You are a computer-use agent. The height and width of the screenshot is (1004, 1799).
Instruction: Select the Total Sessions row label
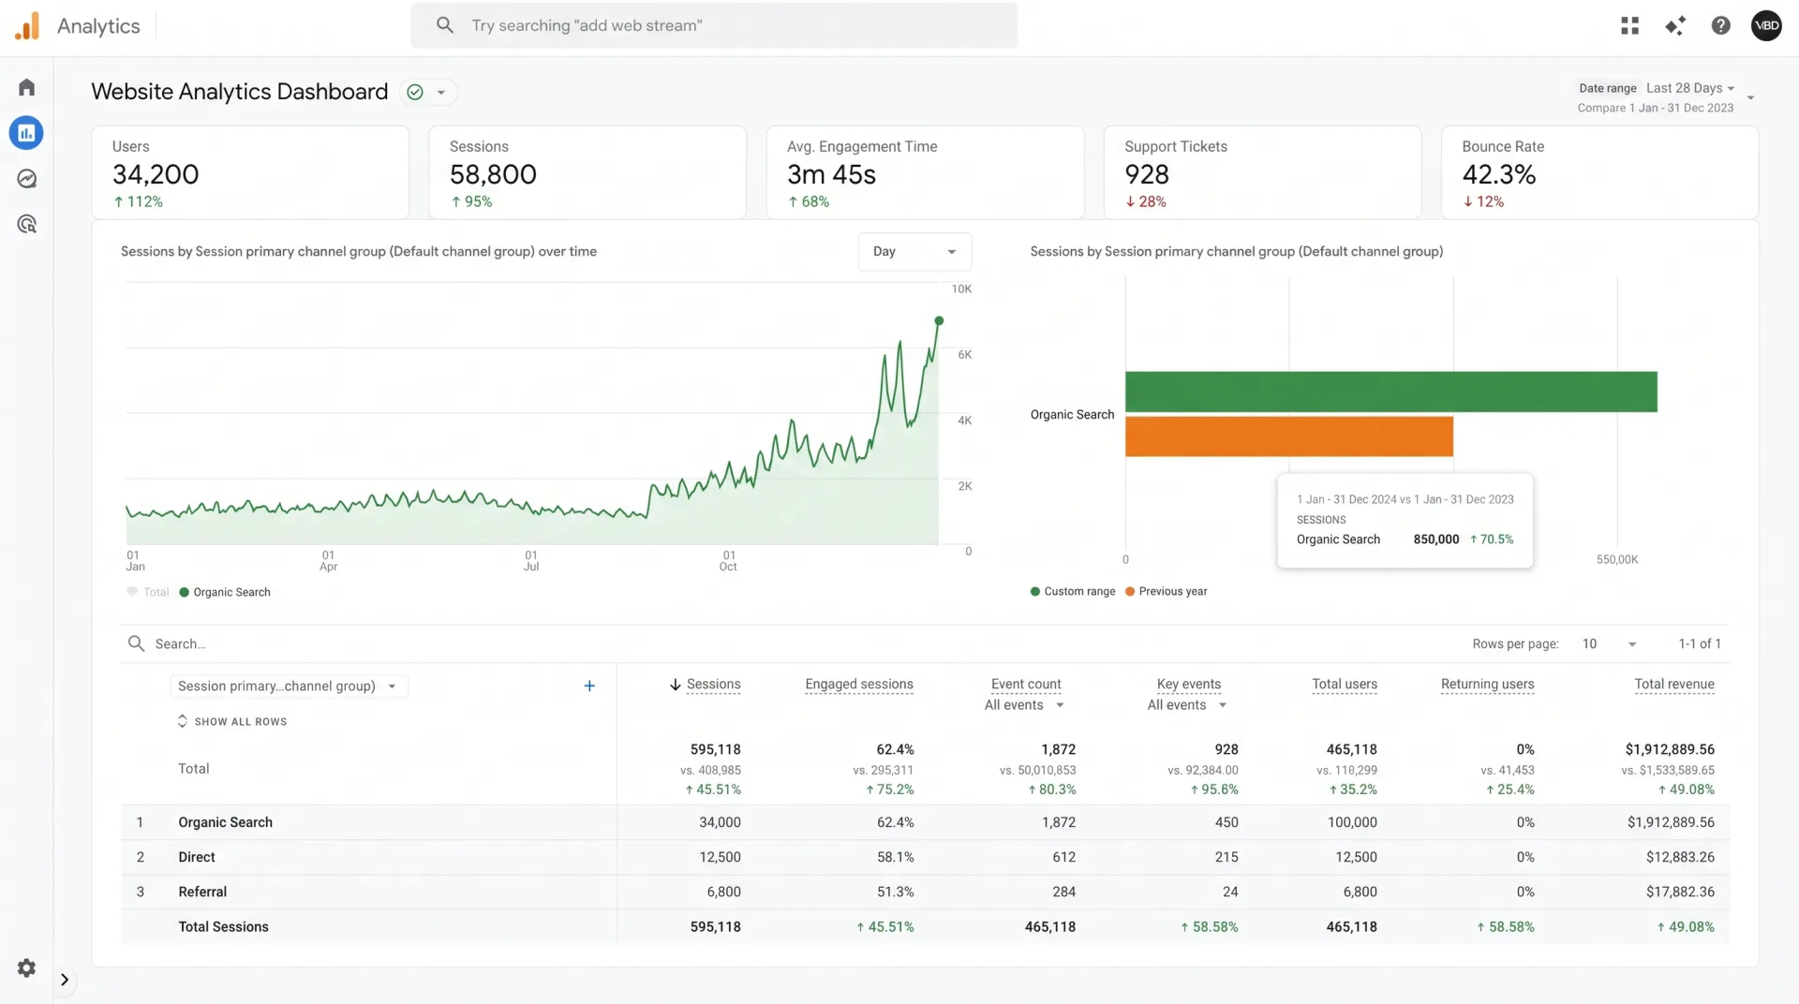coord(223,926)
